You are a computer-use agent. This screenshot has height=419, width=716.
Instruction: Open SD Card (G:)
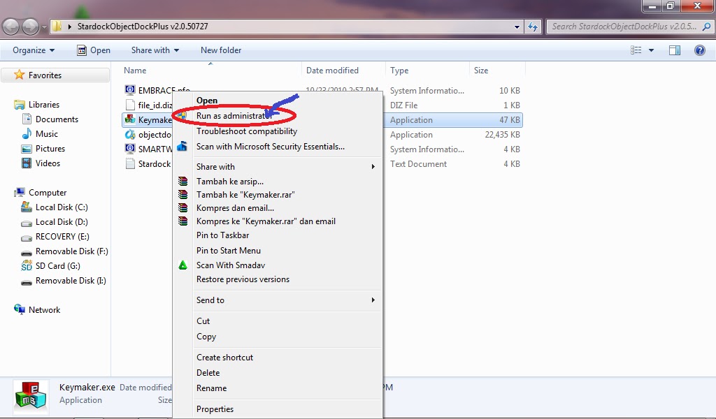point(57,265)
